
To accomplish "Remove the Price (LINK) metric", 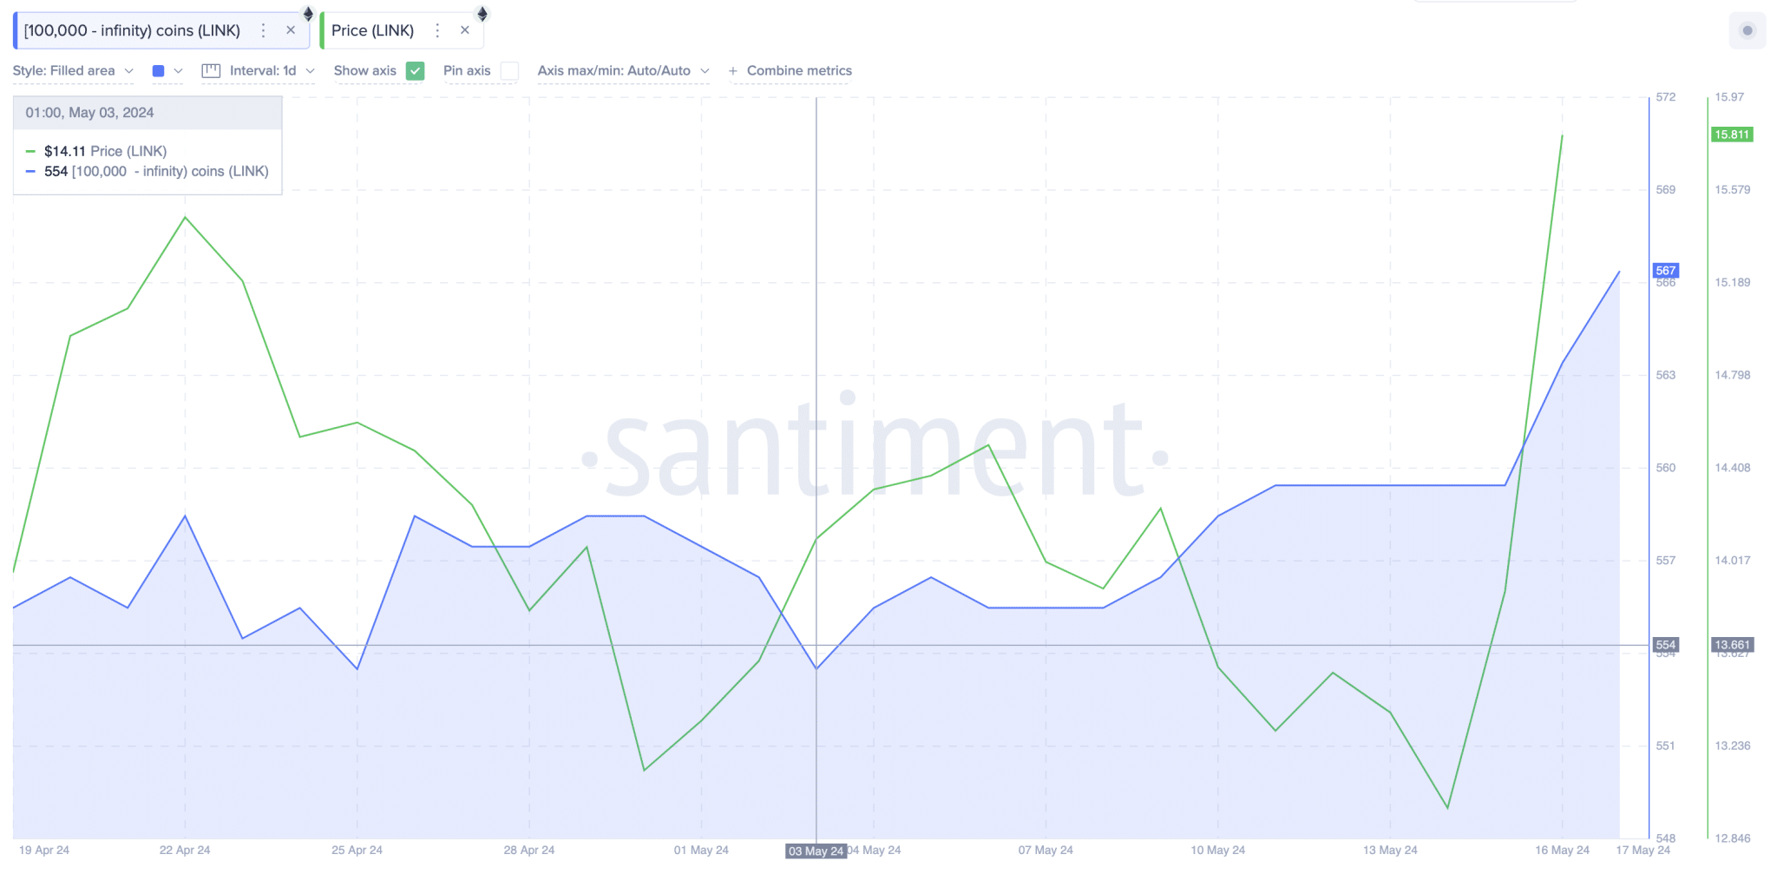I will tap(465, 30).
